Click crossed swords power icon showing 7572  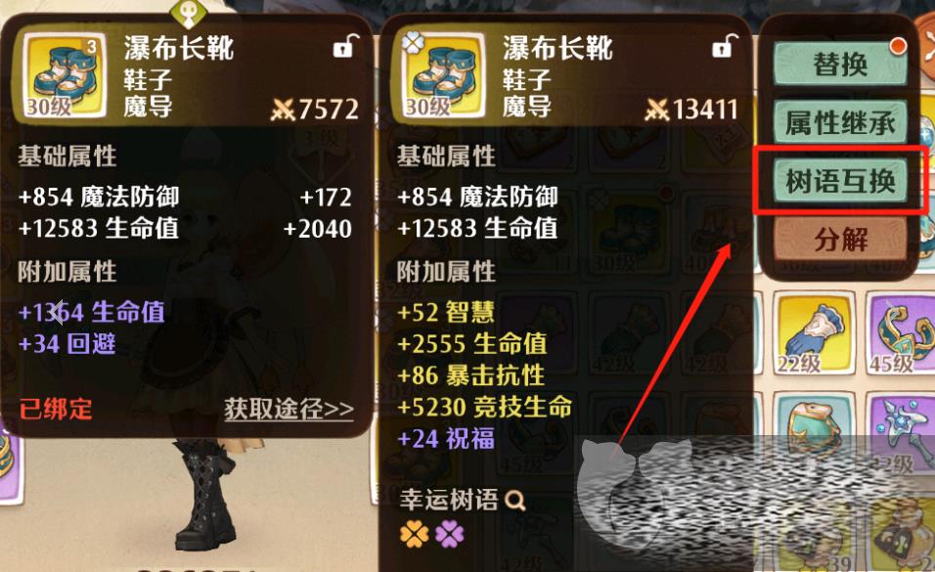[282, 110]
